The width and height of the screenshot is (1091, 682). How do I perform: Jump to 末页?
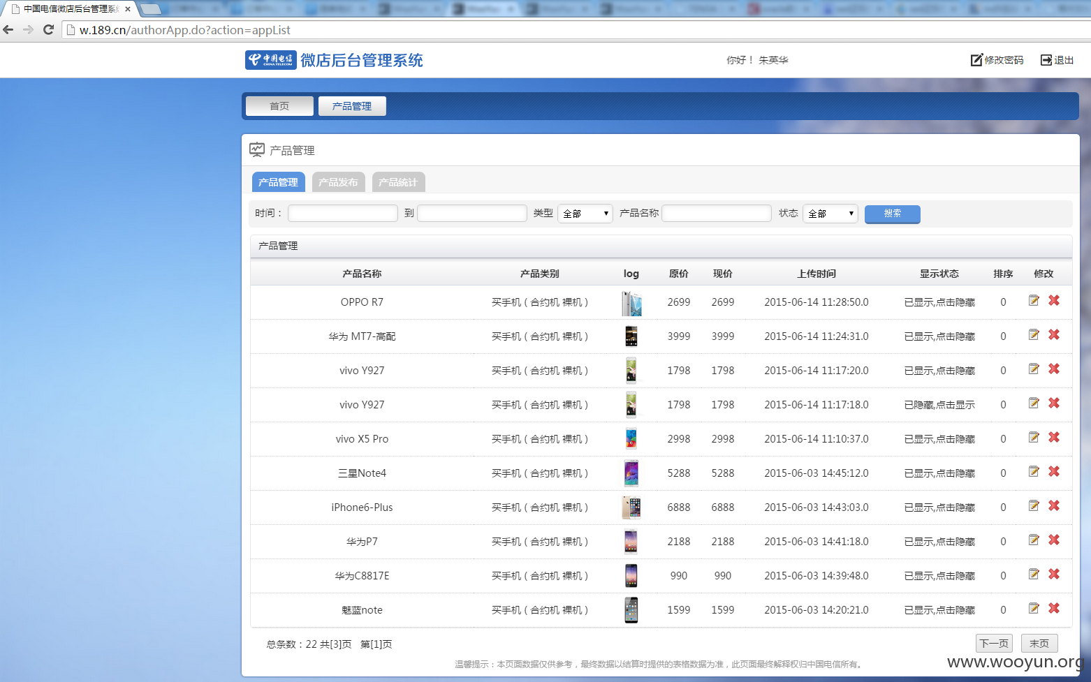(x=1039, y=644)
